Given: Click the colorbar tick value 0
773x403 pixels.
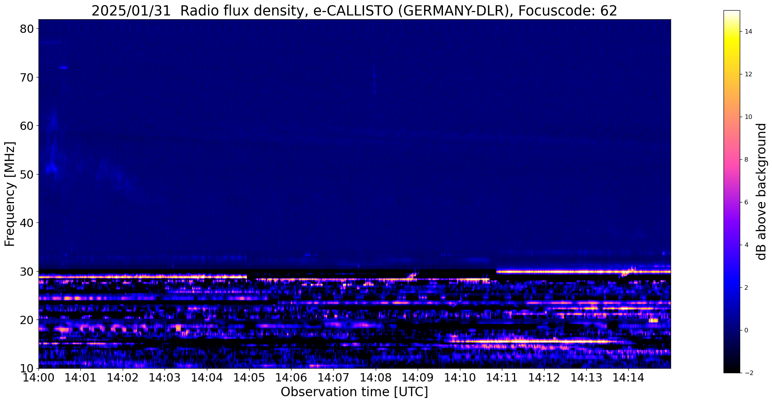Looking at the screenshot, I should [746, 330].
